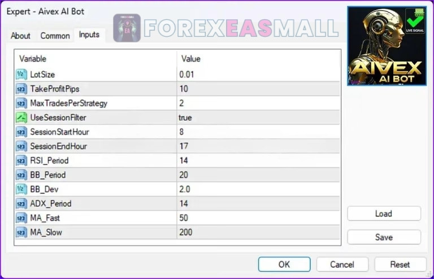
Task: Edit the TakeProfitPips value 10
Action: (x=258, y=89)
